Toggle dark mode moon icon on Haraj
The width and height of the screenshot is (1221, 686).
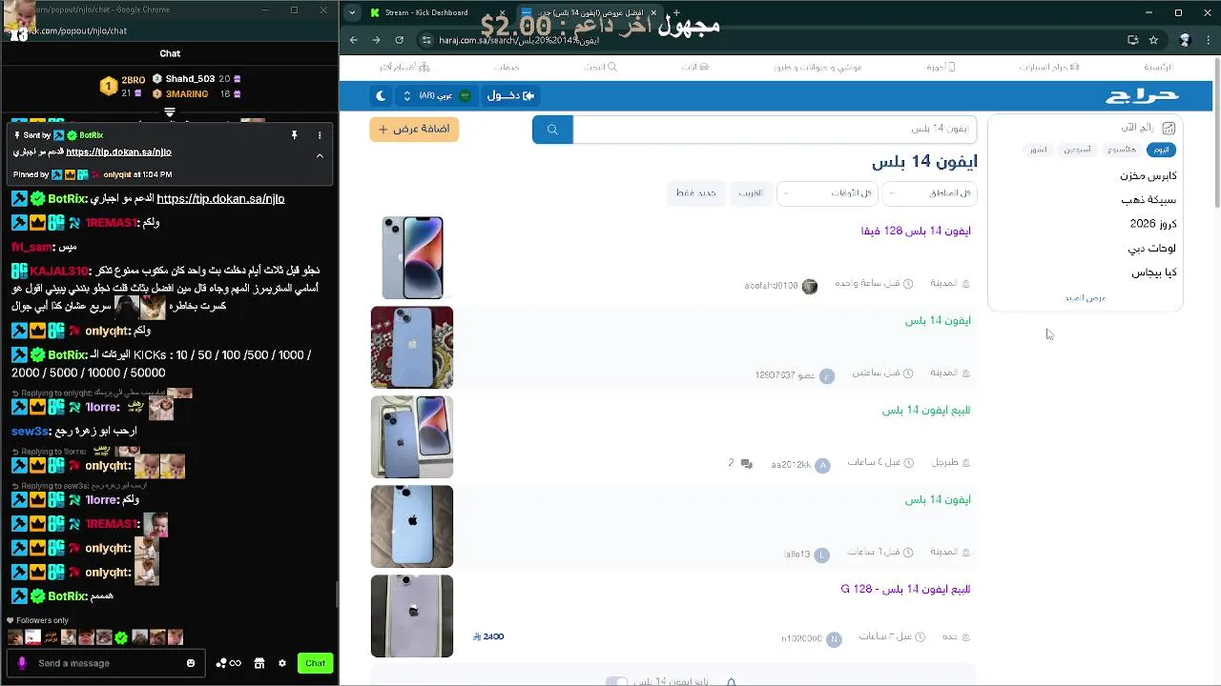(x=381, y=95)
